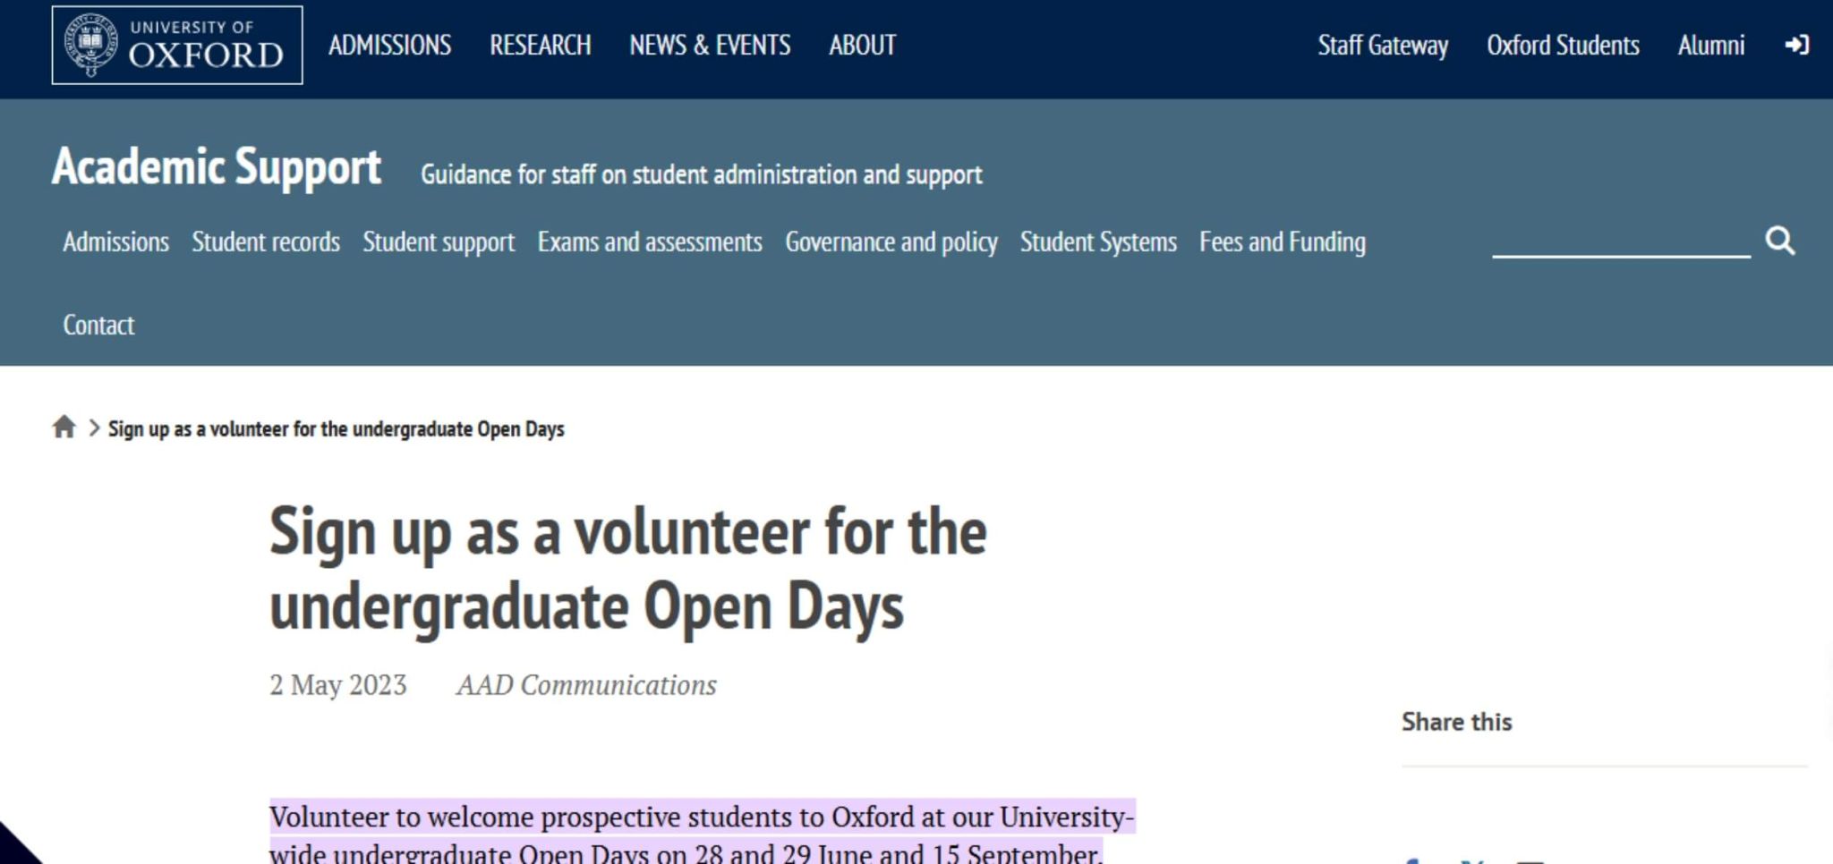Viewport: 1833px width, 864px height.
Task: Click the search magnifier icon
Action: [1779, 241]
